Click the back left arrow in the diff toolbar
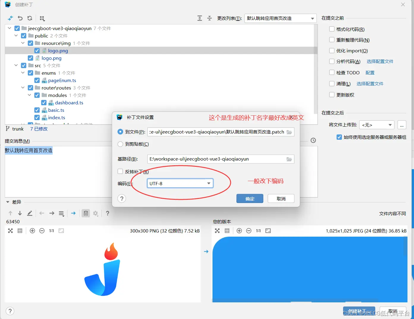Viewport: 414px width, 319px height. (42, 213)
